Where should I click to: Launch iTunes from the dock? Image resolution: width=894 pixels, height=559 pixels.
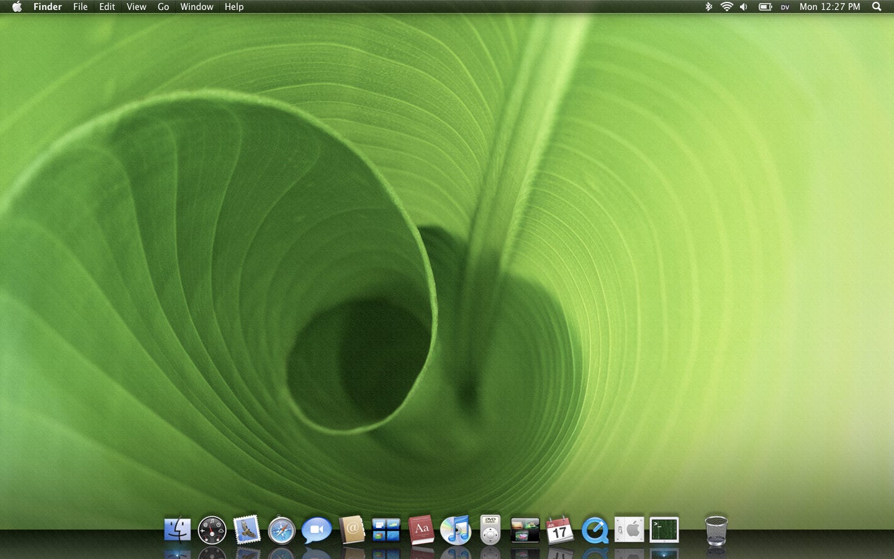(x=456, y=530)
